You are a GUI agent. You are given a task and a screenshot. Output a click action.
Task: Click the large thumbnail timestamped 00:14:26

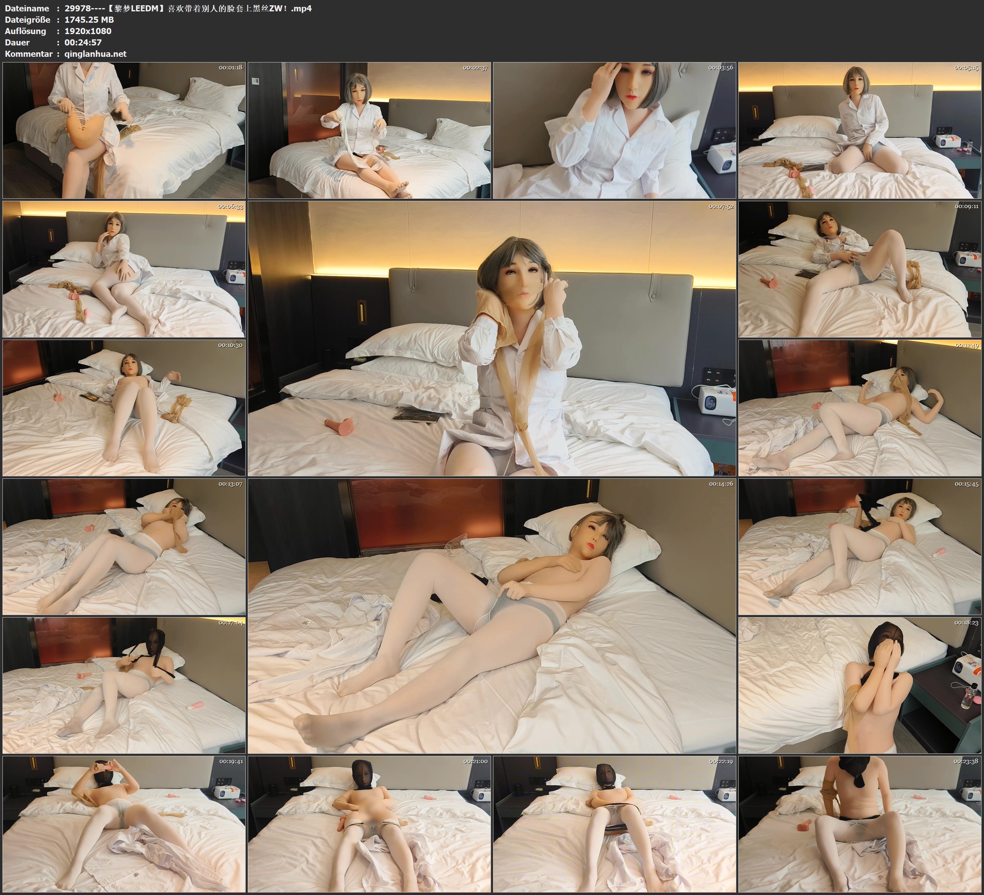point(491,616)
